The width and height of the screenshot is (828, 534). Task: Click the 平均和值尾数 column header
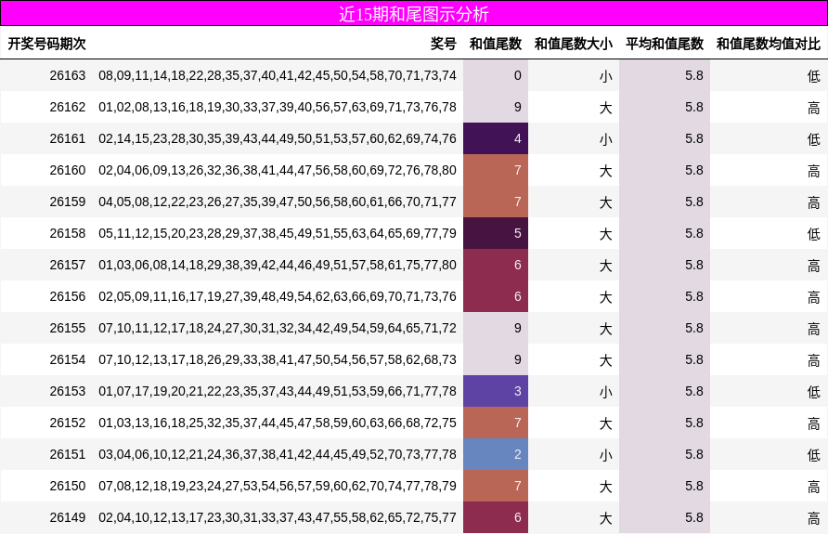tap(665, 44)
